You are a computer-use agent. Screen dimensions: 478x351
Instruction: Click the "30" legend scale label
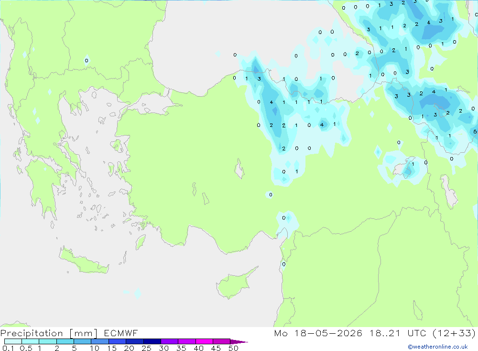click(x=163, y=348)
